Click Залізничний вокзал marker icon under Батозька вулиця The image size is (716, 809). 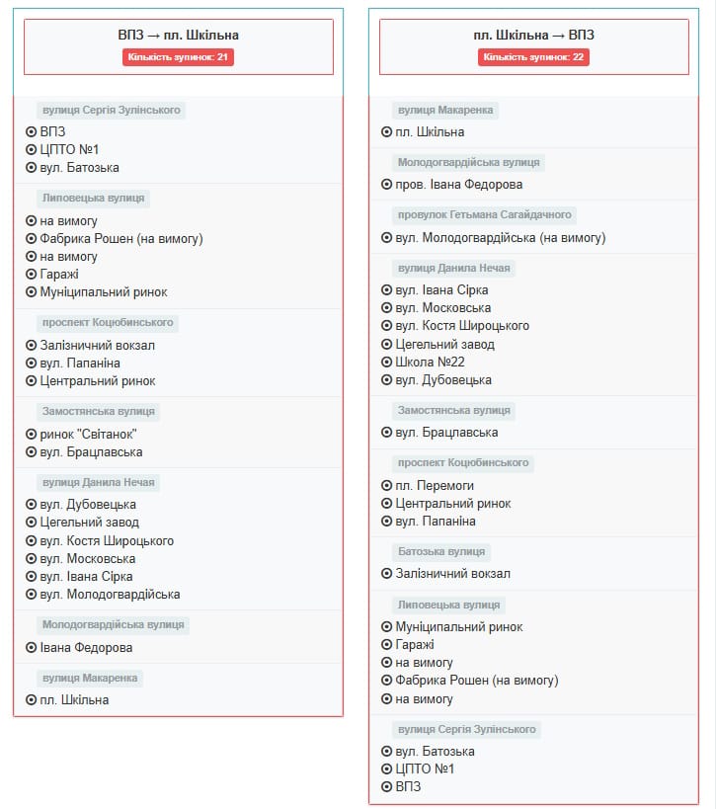click(386, 574)
